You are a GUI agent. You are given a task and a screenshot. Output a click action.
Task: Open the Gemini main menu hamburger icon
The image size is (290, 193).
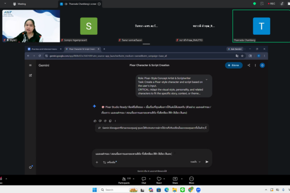[x=30, y=65]
